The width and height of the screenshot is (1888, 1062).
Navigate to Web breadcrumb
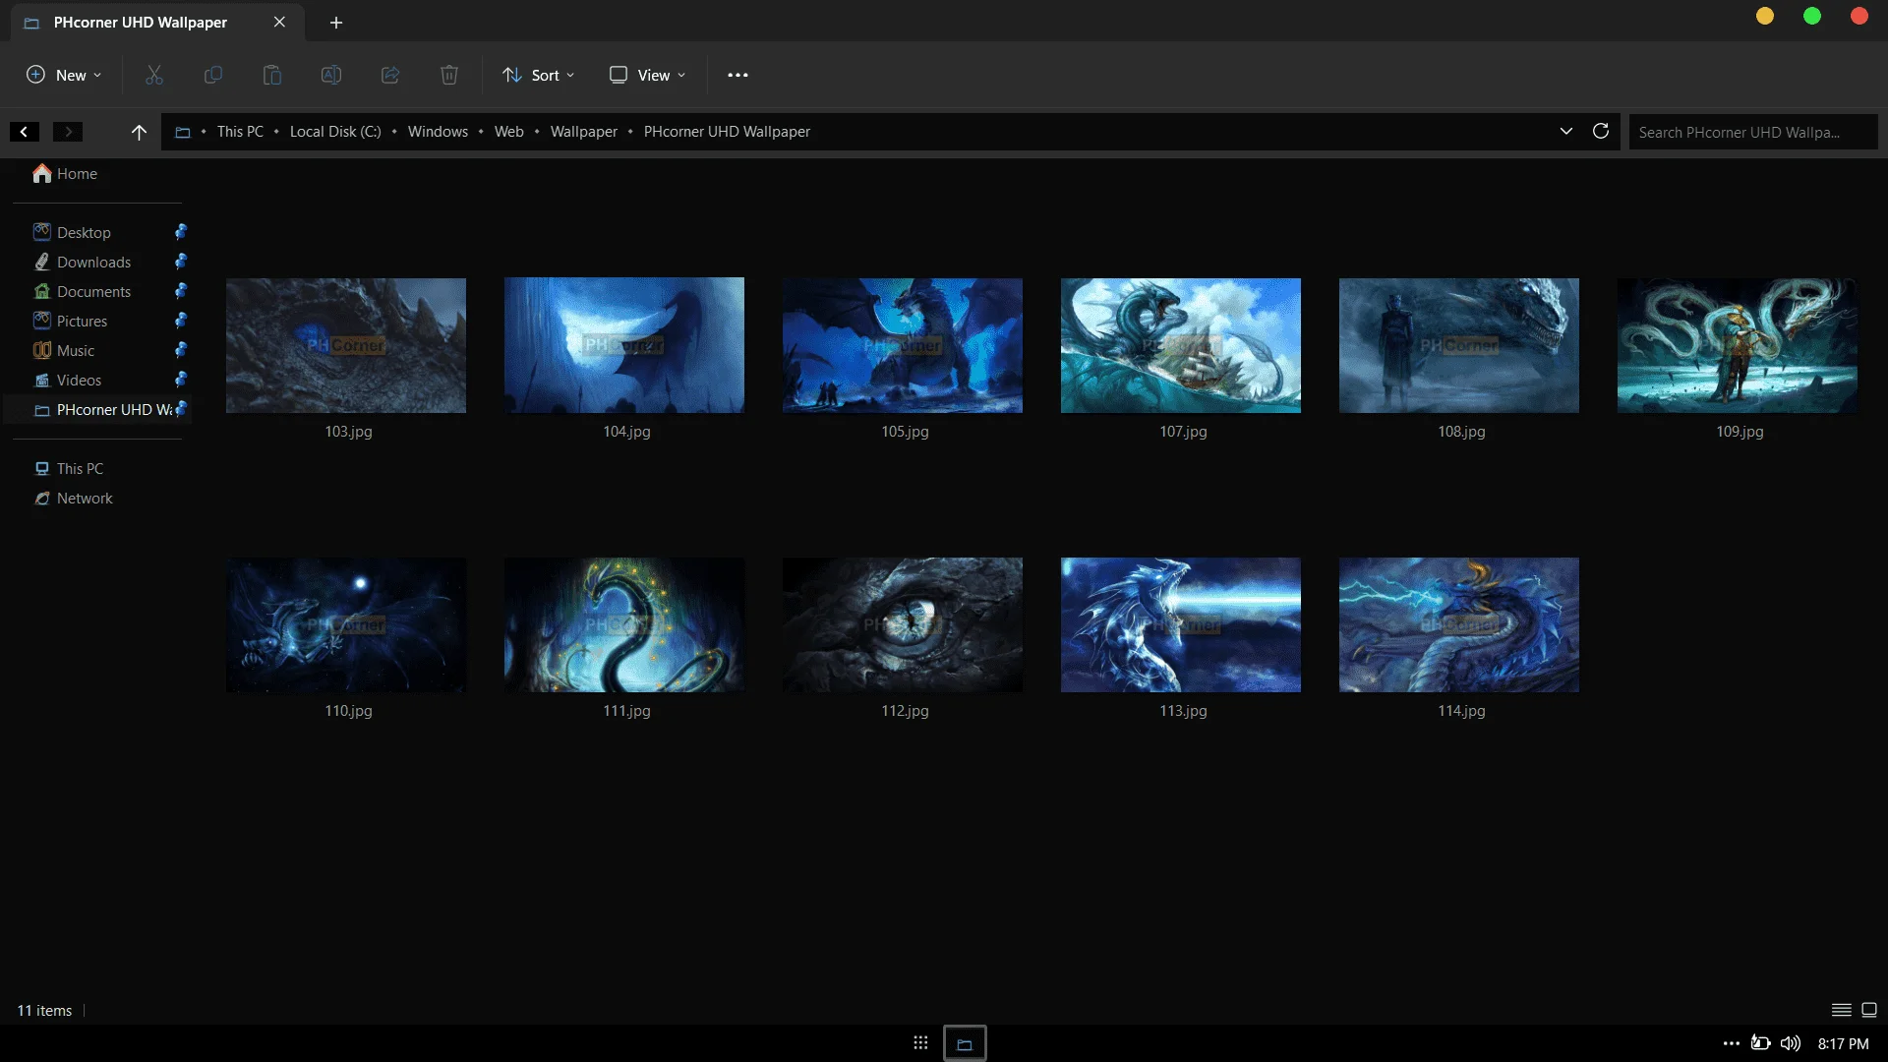tap(508, 132)
